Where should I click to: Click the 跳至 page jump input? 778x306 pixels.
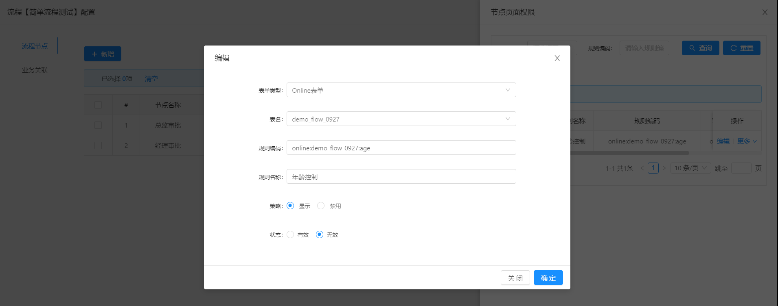click(741, 168)
